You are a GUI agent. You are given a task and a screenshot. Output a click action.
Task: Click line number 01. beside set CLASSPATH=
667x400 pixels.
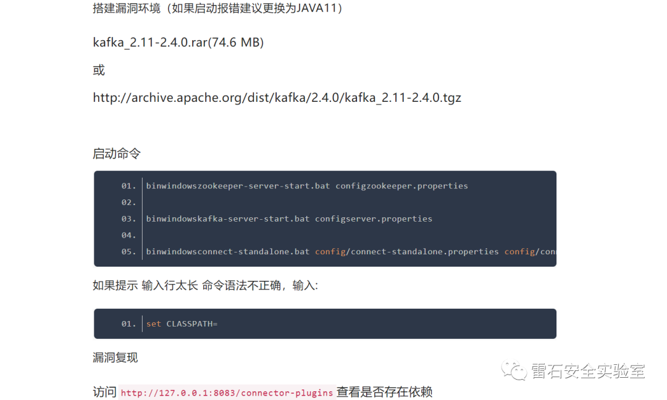tap(128, 324)
